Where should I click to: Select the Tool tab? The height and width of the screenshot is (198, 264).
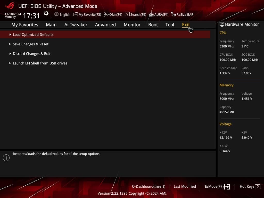[170, 25]
